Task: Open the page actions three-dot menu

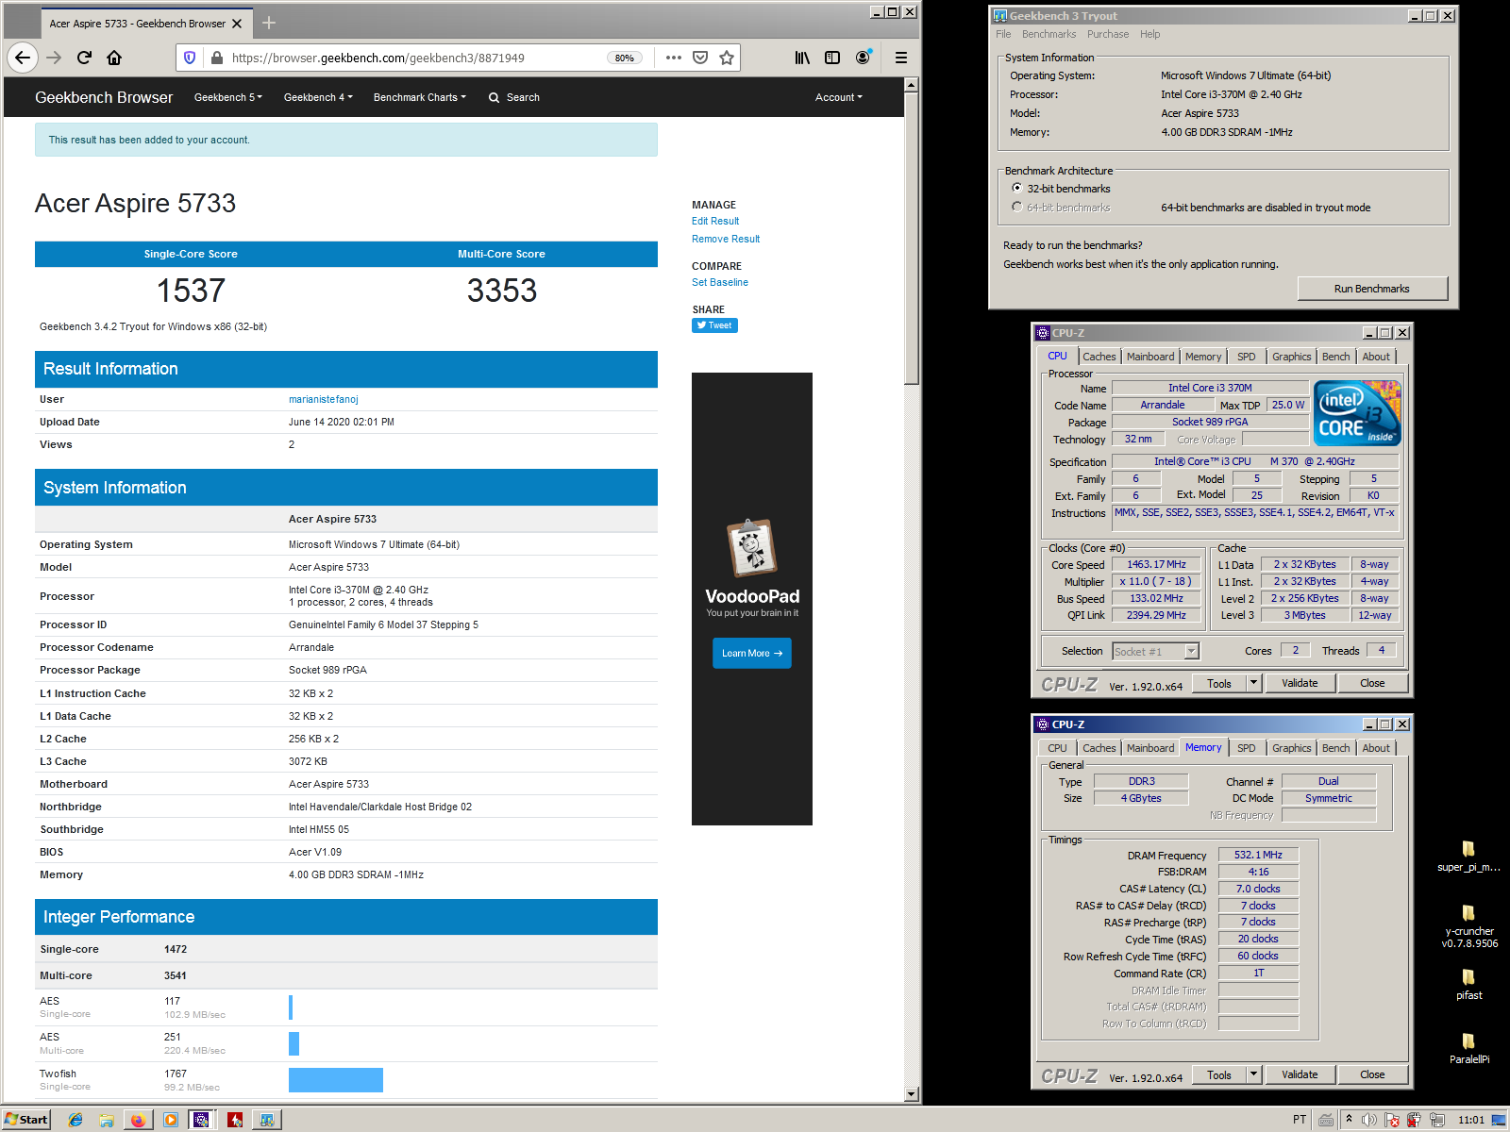Action: tap(673, 58)
